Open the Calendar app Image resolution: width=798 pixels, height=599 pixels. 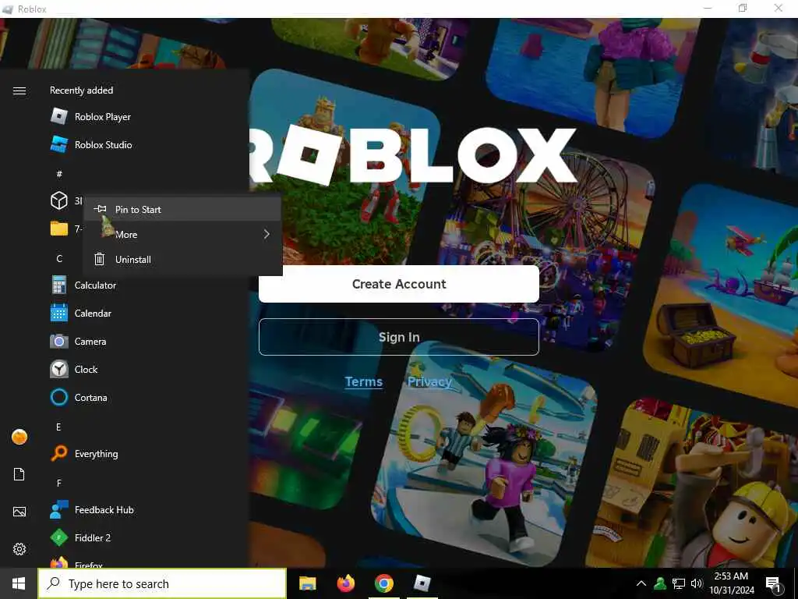(80, 314)
